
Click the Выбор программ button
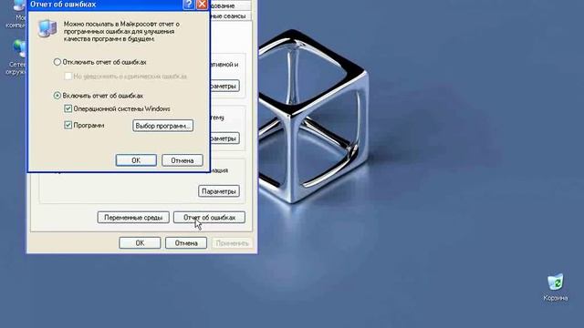162,126
